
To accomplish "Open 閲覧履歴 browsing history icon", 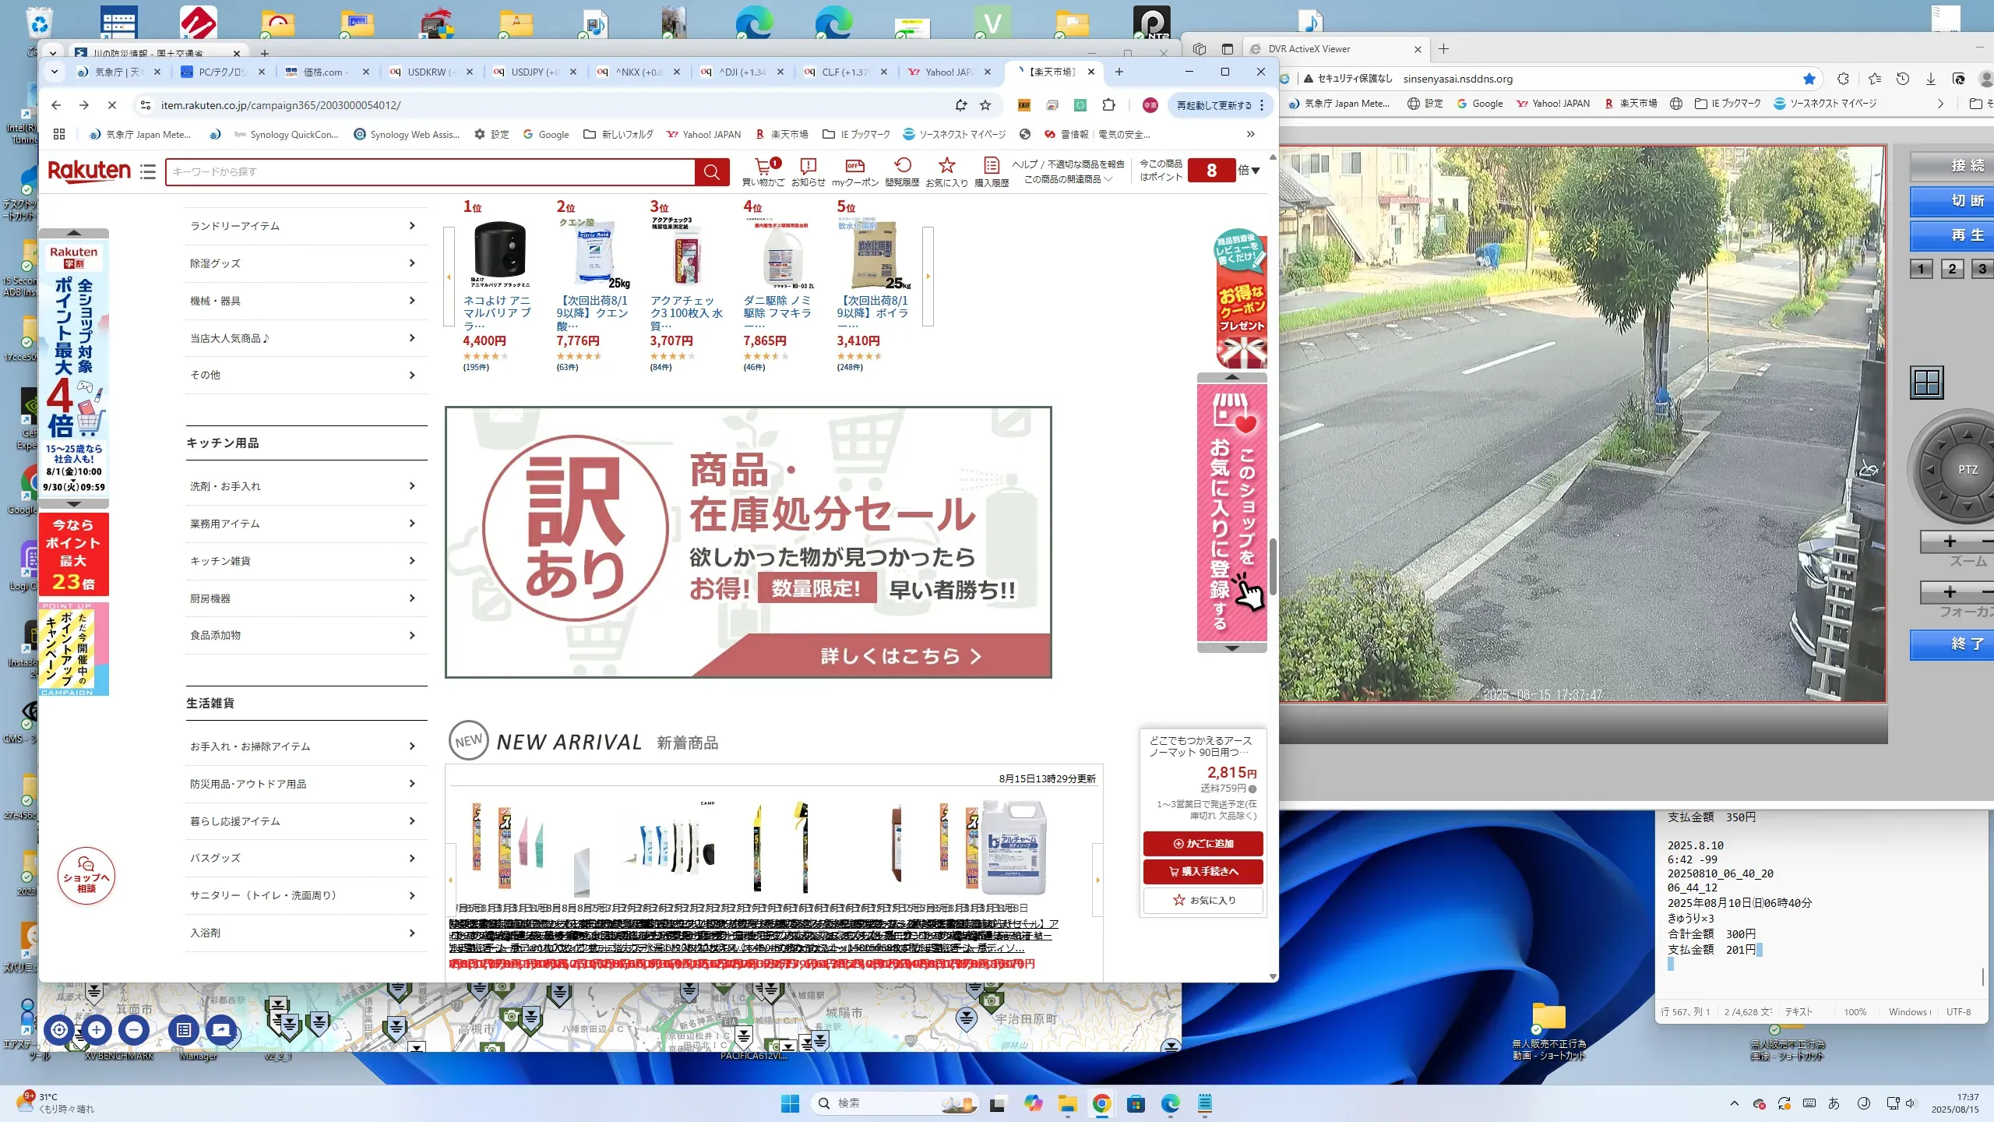I will coord(902,166).
